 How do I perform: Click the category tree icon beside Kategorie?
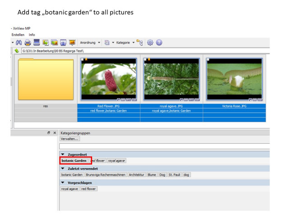tap(140, 42)
